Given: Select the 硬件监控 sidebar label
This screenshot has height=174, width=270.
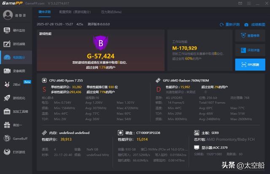Looking at the screenshot, I should [x=19, y=30].
